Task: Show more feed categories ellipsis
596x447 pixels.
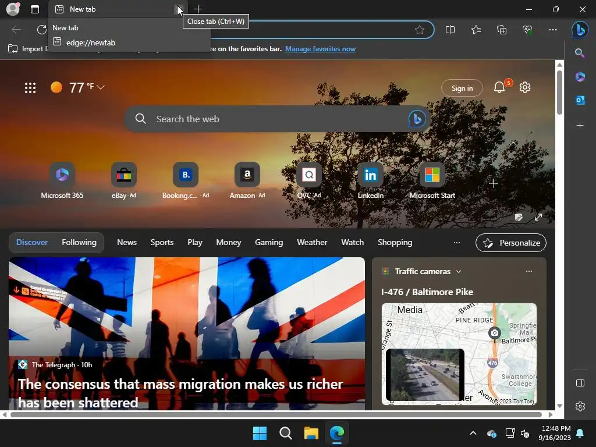Action: pyautogui.click(x=457, y=243)
